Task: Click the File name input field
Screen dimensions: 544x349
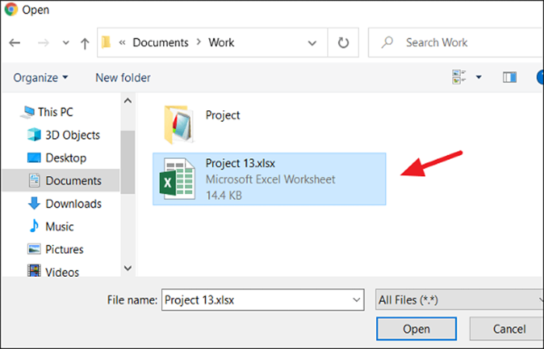Action: click(x=263, y=300)
